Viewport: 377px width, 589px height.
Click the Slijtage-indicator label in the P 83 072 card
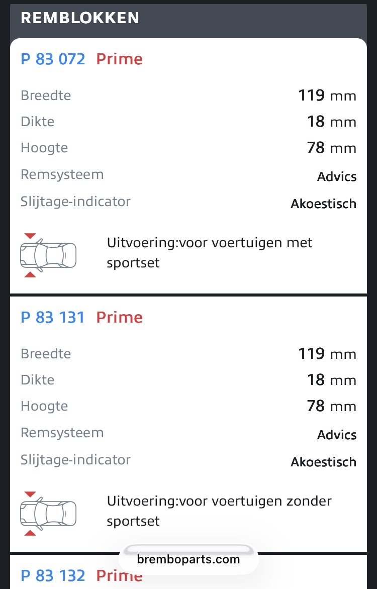[75, 202]
